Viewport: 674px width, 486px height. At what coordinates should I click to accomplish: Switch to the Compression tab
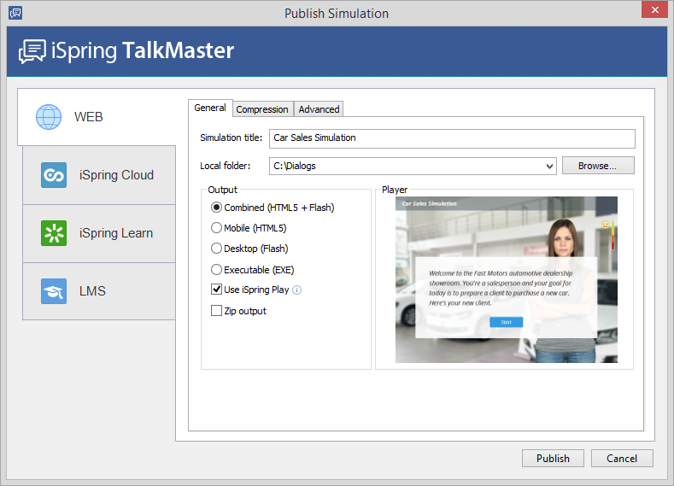[262, 109]
